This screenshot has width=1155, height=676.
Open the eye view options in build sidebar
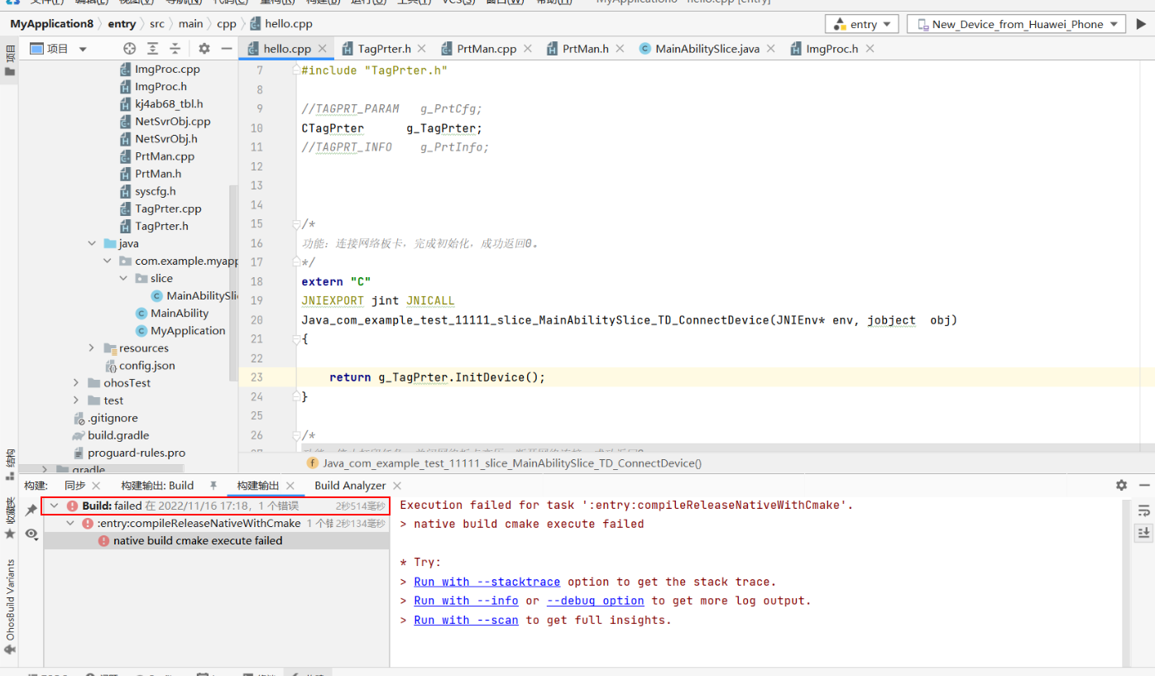pyautogui.click(x=31, y=534)
